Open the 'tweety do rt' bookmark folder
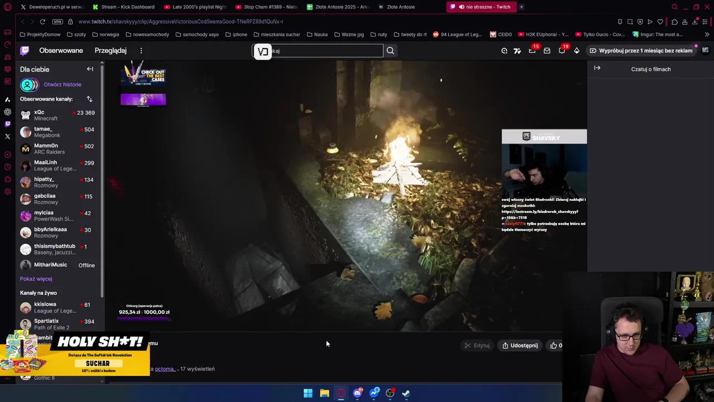714x402 pixels. (410, 34)
